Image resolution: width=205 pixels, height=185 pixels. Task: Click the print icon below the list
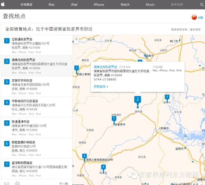click(17, 183)
